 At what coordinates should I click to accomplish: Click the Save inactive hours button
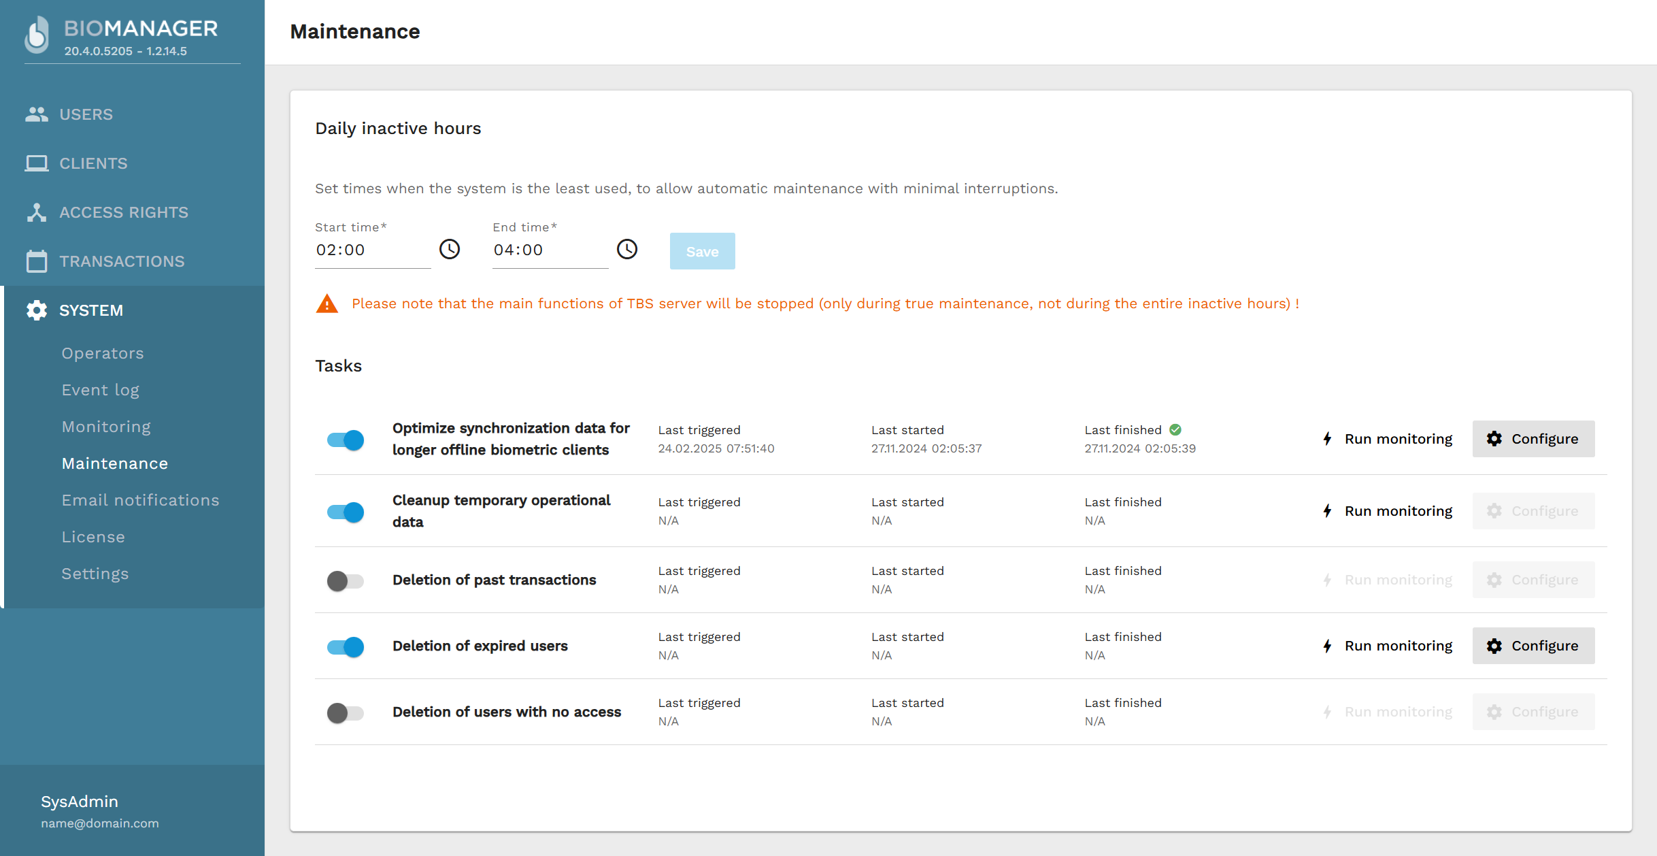pyautogui.click(x=702, y=251)
